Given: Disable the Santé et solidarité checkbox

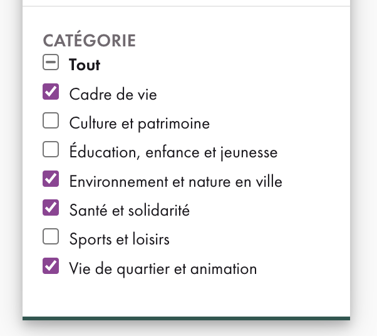Looking at the screenshot, I should point(51,208).
